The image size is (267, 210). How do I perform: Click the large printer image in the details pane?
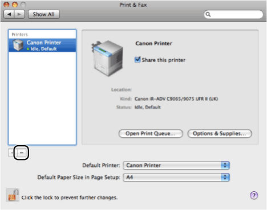(x=107, y=58)
